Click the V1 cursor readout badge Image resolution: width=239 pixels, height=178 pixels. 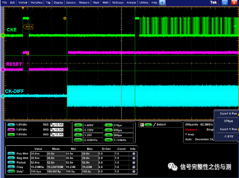[78, 125]
